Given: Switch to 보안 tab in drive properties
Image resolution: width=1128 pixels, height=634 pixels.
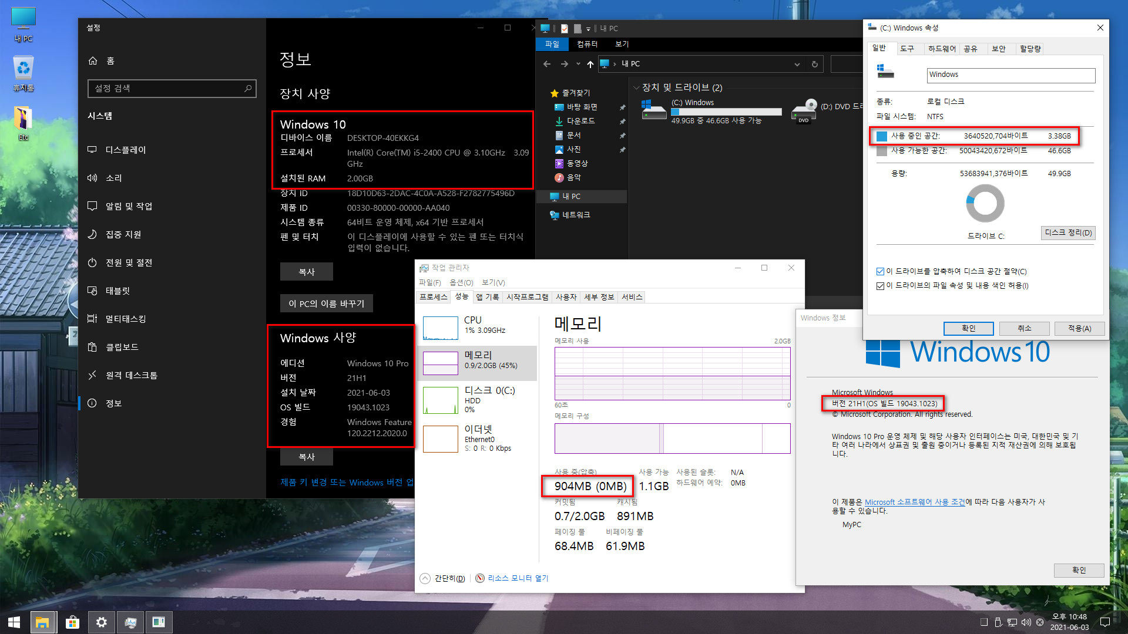Looking at the screenshot, I should click(998, 49).
